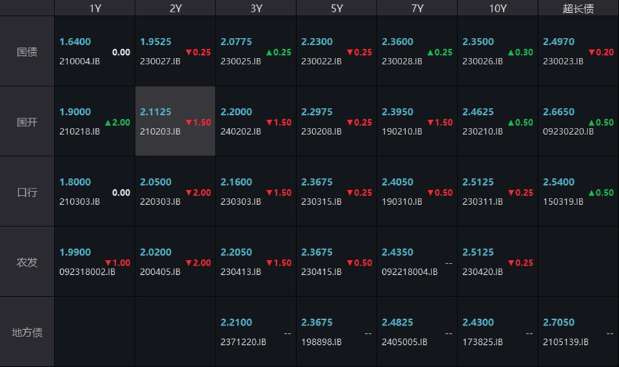
Task: Open the 农发 row label
Action: (27, 262)
